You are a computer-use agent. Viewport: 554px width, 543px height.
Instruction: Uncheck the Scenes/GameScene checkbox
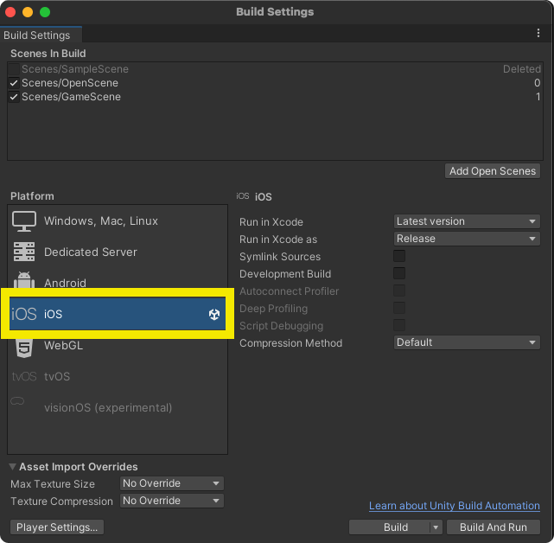14,97
